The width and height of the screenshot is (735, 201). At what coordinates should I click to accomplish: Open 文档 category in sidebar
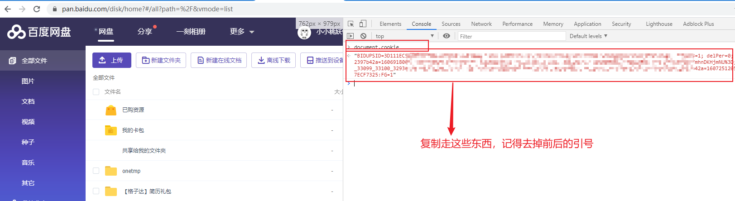[x=28, y=101]
